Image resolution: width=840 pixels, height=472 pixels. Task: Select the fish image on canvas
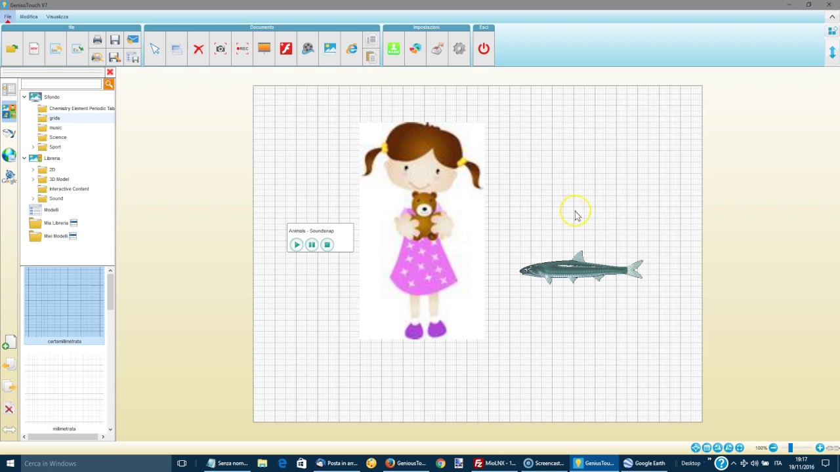point(581,267)
